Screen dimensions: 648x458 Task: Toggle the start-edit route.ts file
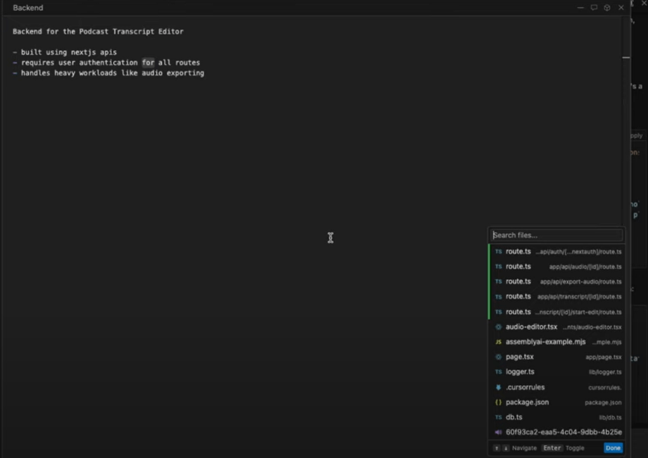point(557,312)
